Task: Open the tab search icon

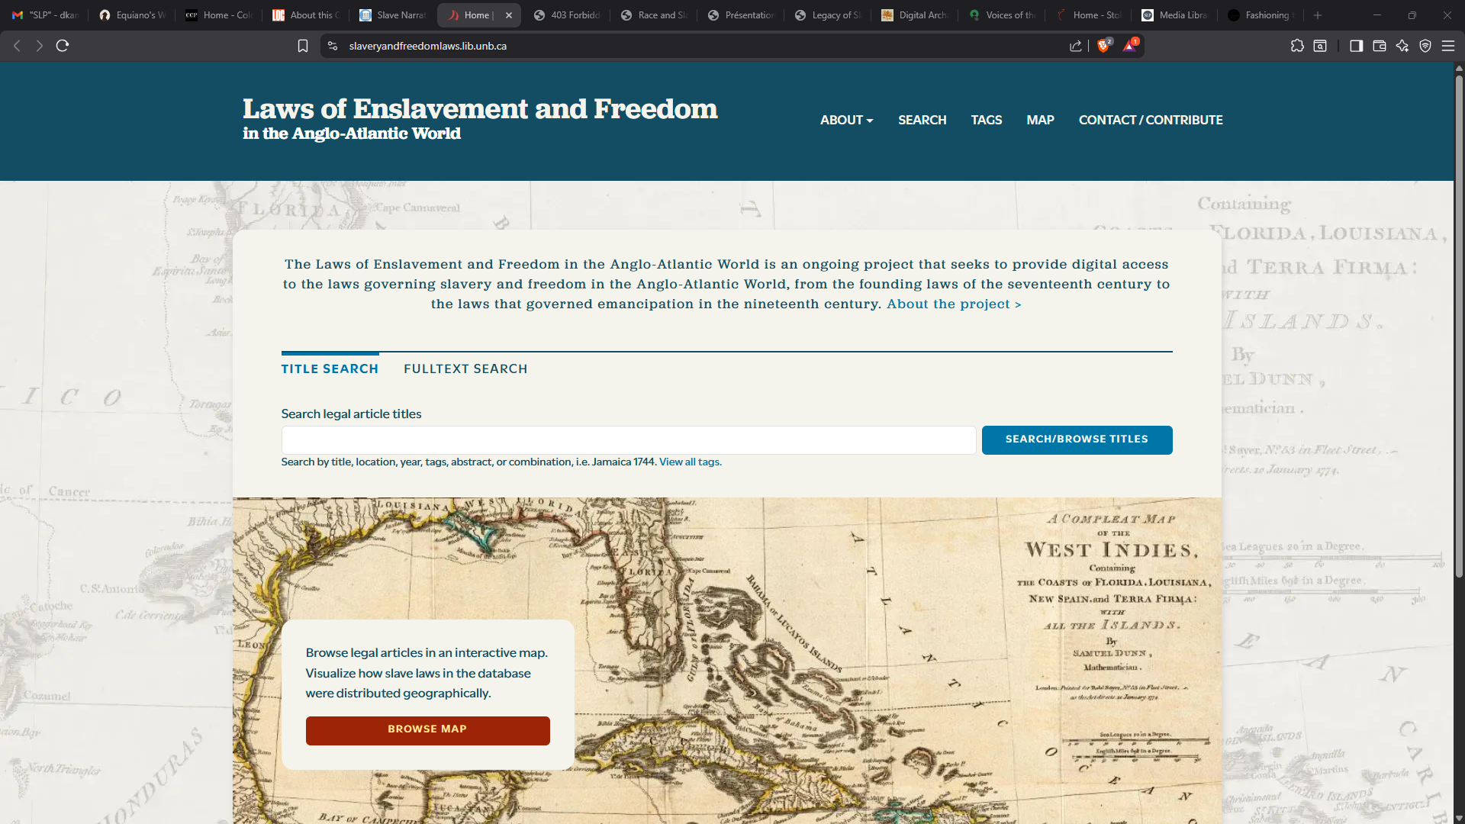Action: click(1319, 46)
